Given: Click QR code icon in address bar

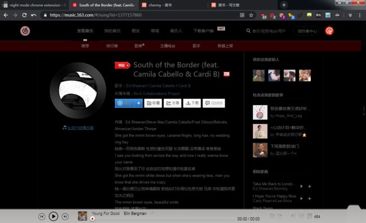Looking at the screenshot, I should click(x=242, y=15).
